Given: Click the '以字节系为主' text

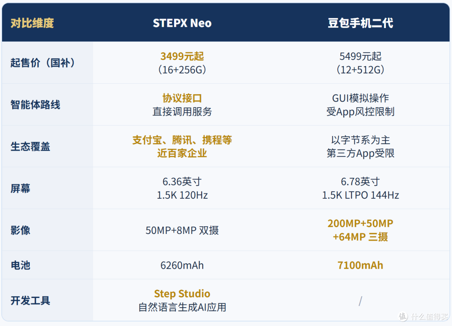Looking at the screenshot, I should (x=360, y=140).
